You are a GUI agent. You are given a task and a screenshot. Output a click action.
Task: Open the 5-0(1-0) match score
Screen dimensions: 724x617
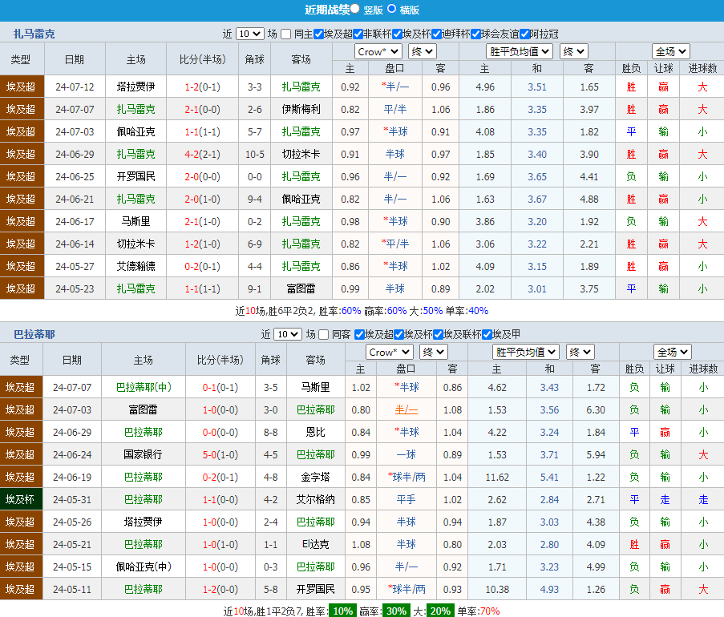point(220,454)
